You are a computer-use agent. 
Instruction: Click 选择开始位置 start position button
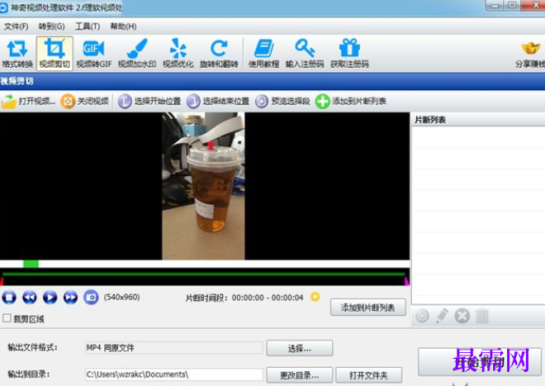tap(149, 102)
